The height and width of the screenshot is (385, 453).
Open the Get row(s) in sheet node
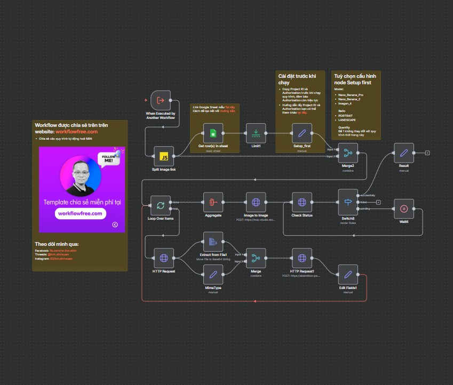point(213,133)
